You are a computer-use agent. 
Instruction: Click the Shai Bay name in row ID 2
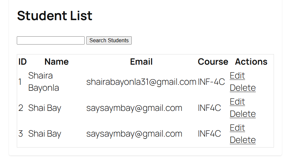44,108
